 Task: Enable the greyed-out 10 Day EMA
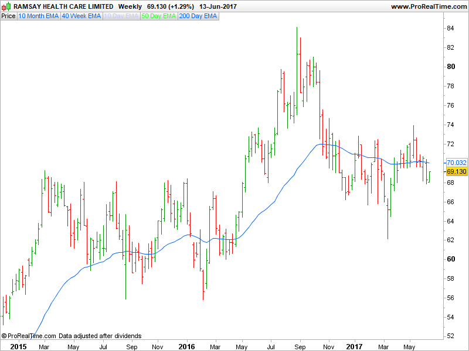(x=121, y=16)
